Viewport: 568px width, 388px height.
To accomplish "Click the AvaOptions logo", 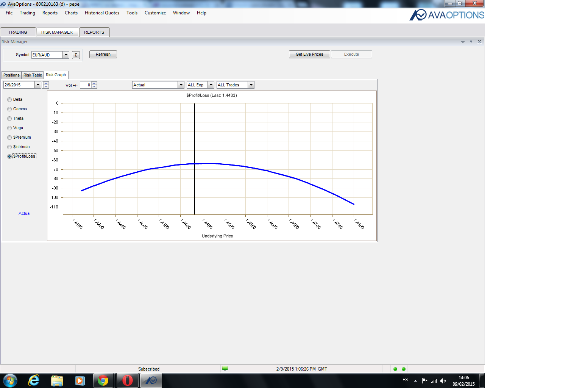I will (447, 15).
